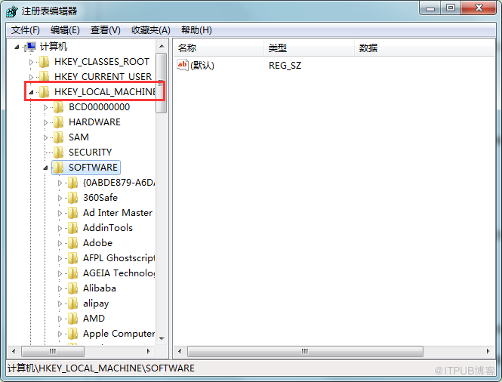
Task: Click tree pane scroll up arrow
Action: 162,46
